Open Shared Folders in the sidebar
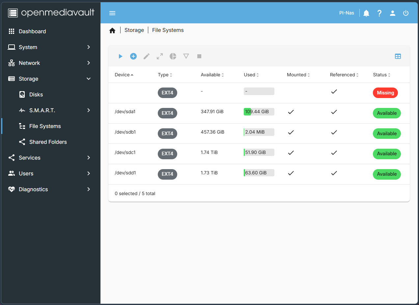The width and height of the screenshot is (419, 305). (x=48, y=142)
